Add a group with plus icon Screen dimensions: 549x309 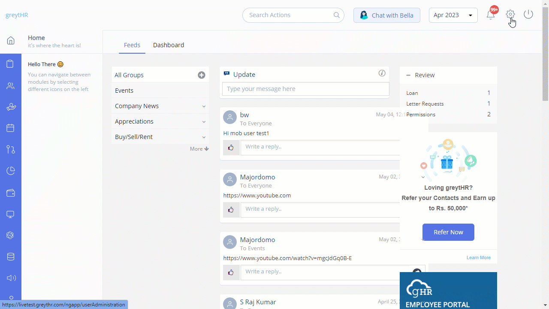tap(202, 75)
